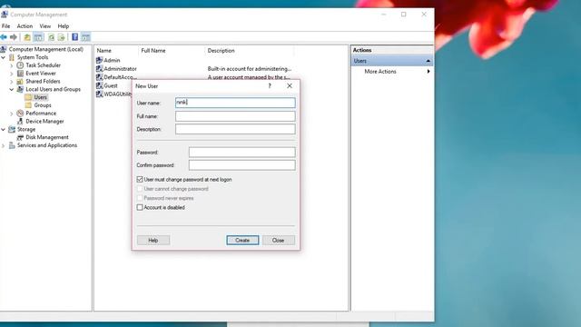Image resolution: width=581 pixels, height=327 pixels.
Task: Expand the Task Scheduler node
Action: tap(12, 65)
